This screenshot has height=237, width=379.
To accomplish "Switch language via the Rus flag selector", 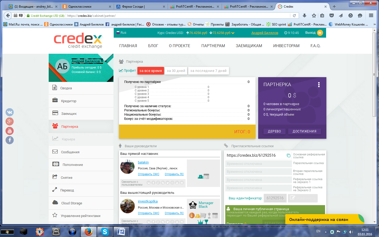I will 121,33.
